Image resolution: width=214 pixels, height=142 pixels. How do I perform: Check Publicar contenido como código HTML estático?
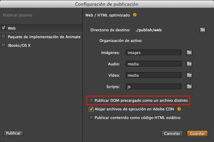[91, 118]
